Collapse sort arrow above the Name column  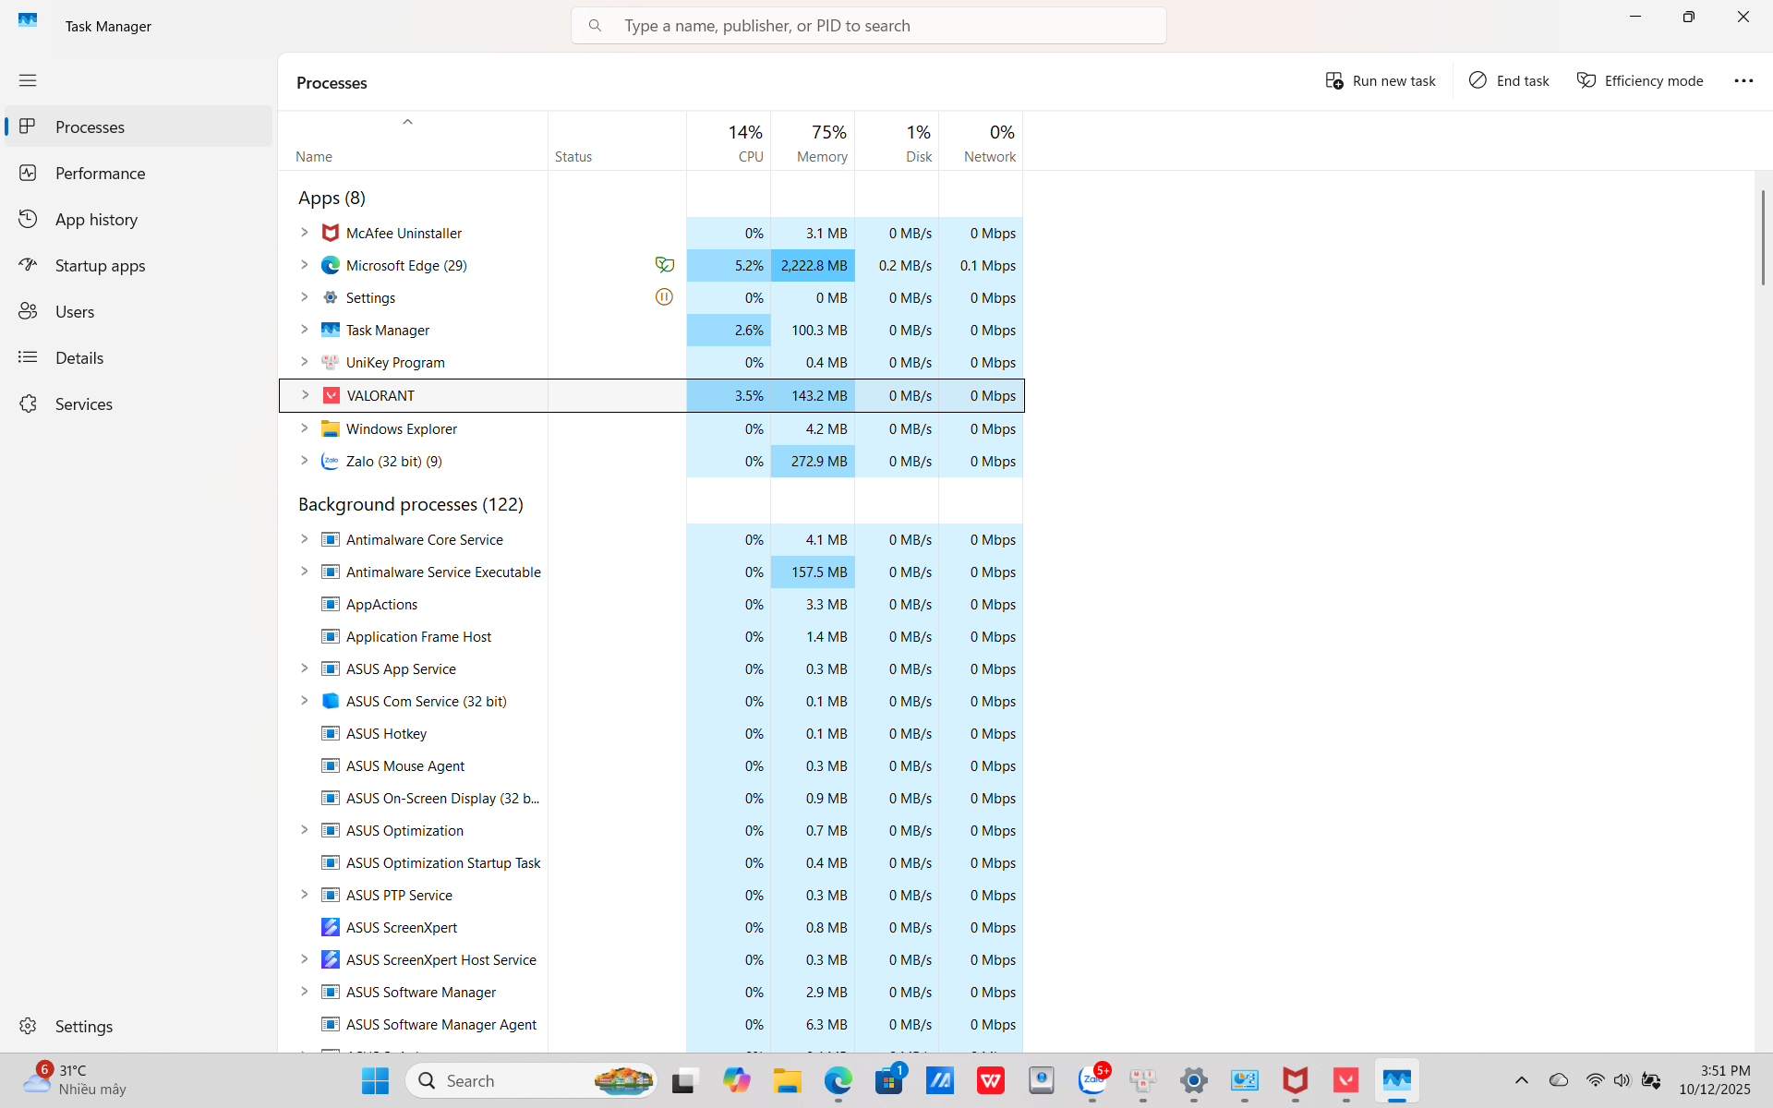(x=407, y=122)
